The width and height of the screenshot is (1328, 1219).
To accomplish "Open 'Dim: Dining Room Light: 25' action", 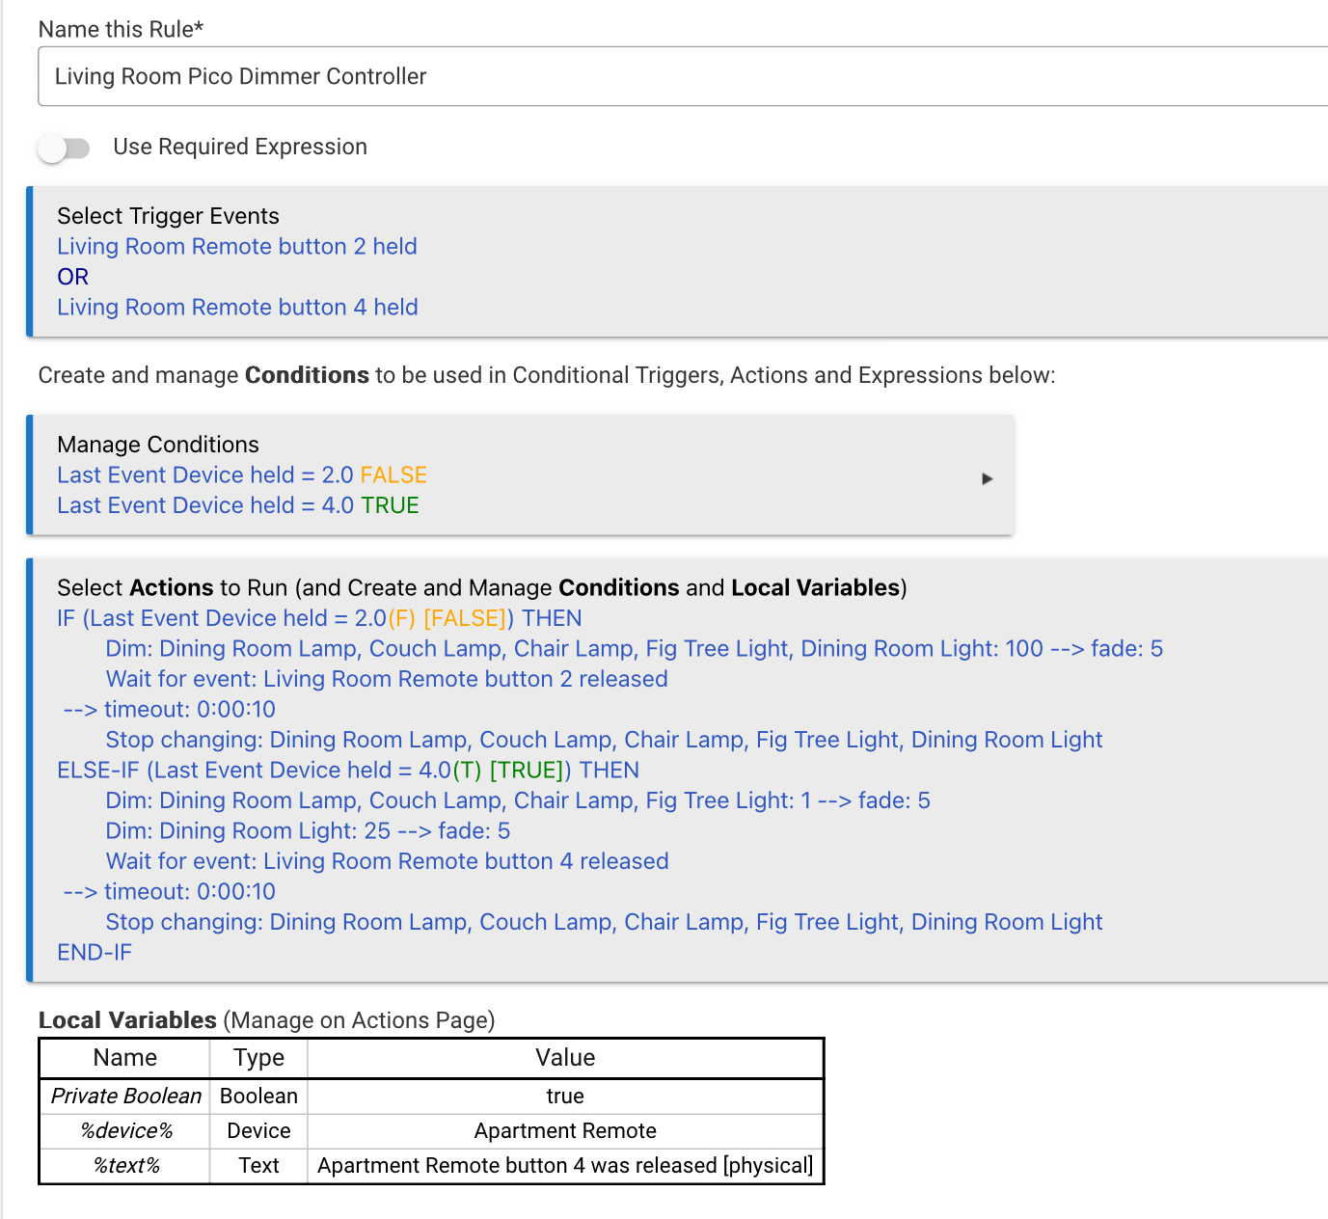I will coord(308,831).
